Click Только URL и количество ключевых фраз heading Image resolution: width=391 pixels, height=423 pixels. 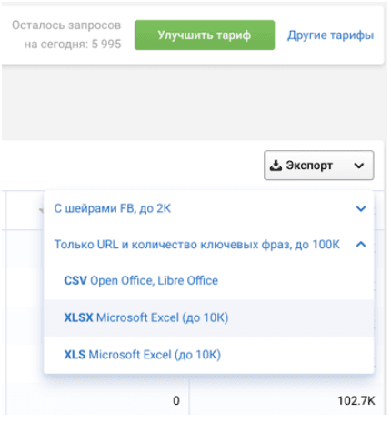[x=197, y=245]
